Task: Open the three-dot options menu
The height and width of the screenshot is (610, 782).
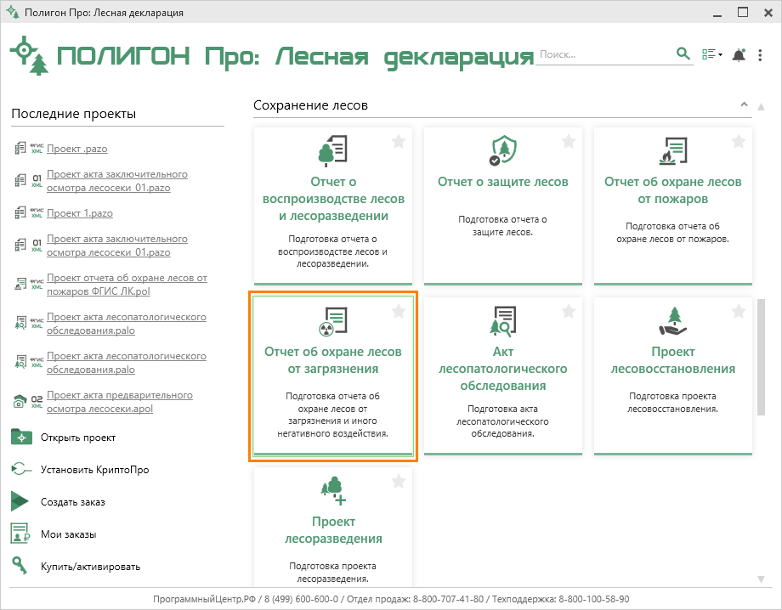Action: point(760,55)
